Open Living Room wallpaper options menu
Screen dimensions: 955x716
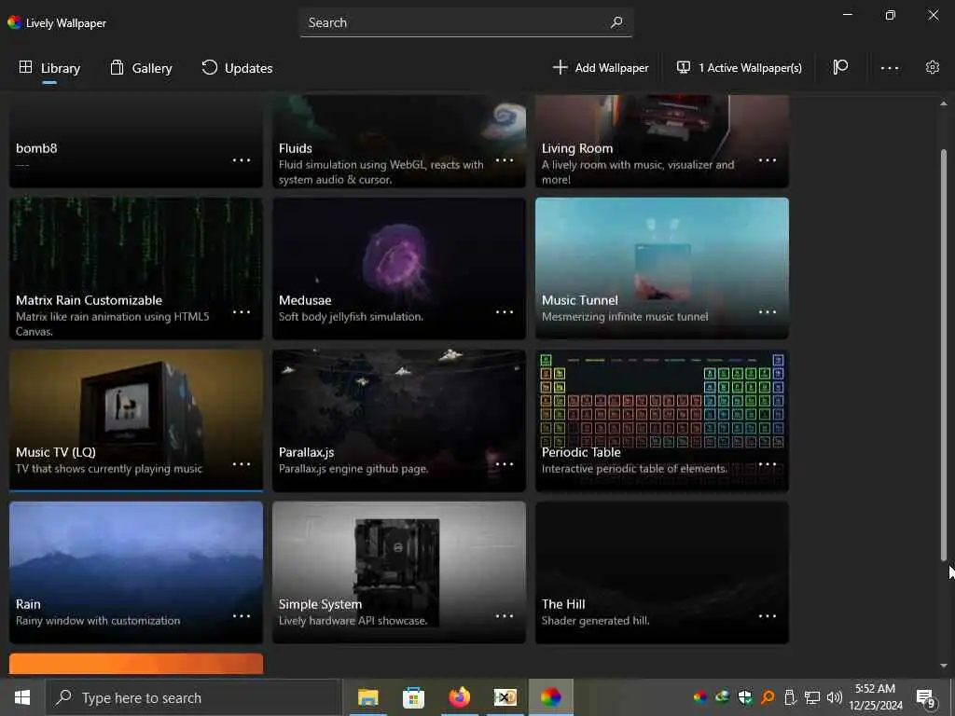(768, 160)
